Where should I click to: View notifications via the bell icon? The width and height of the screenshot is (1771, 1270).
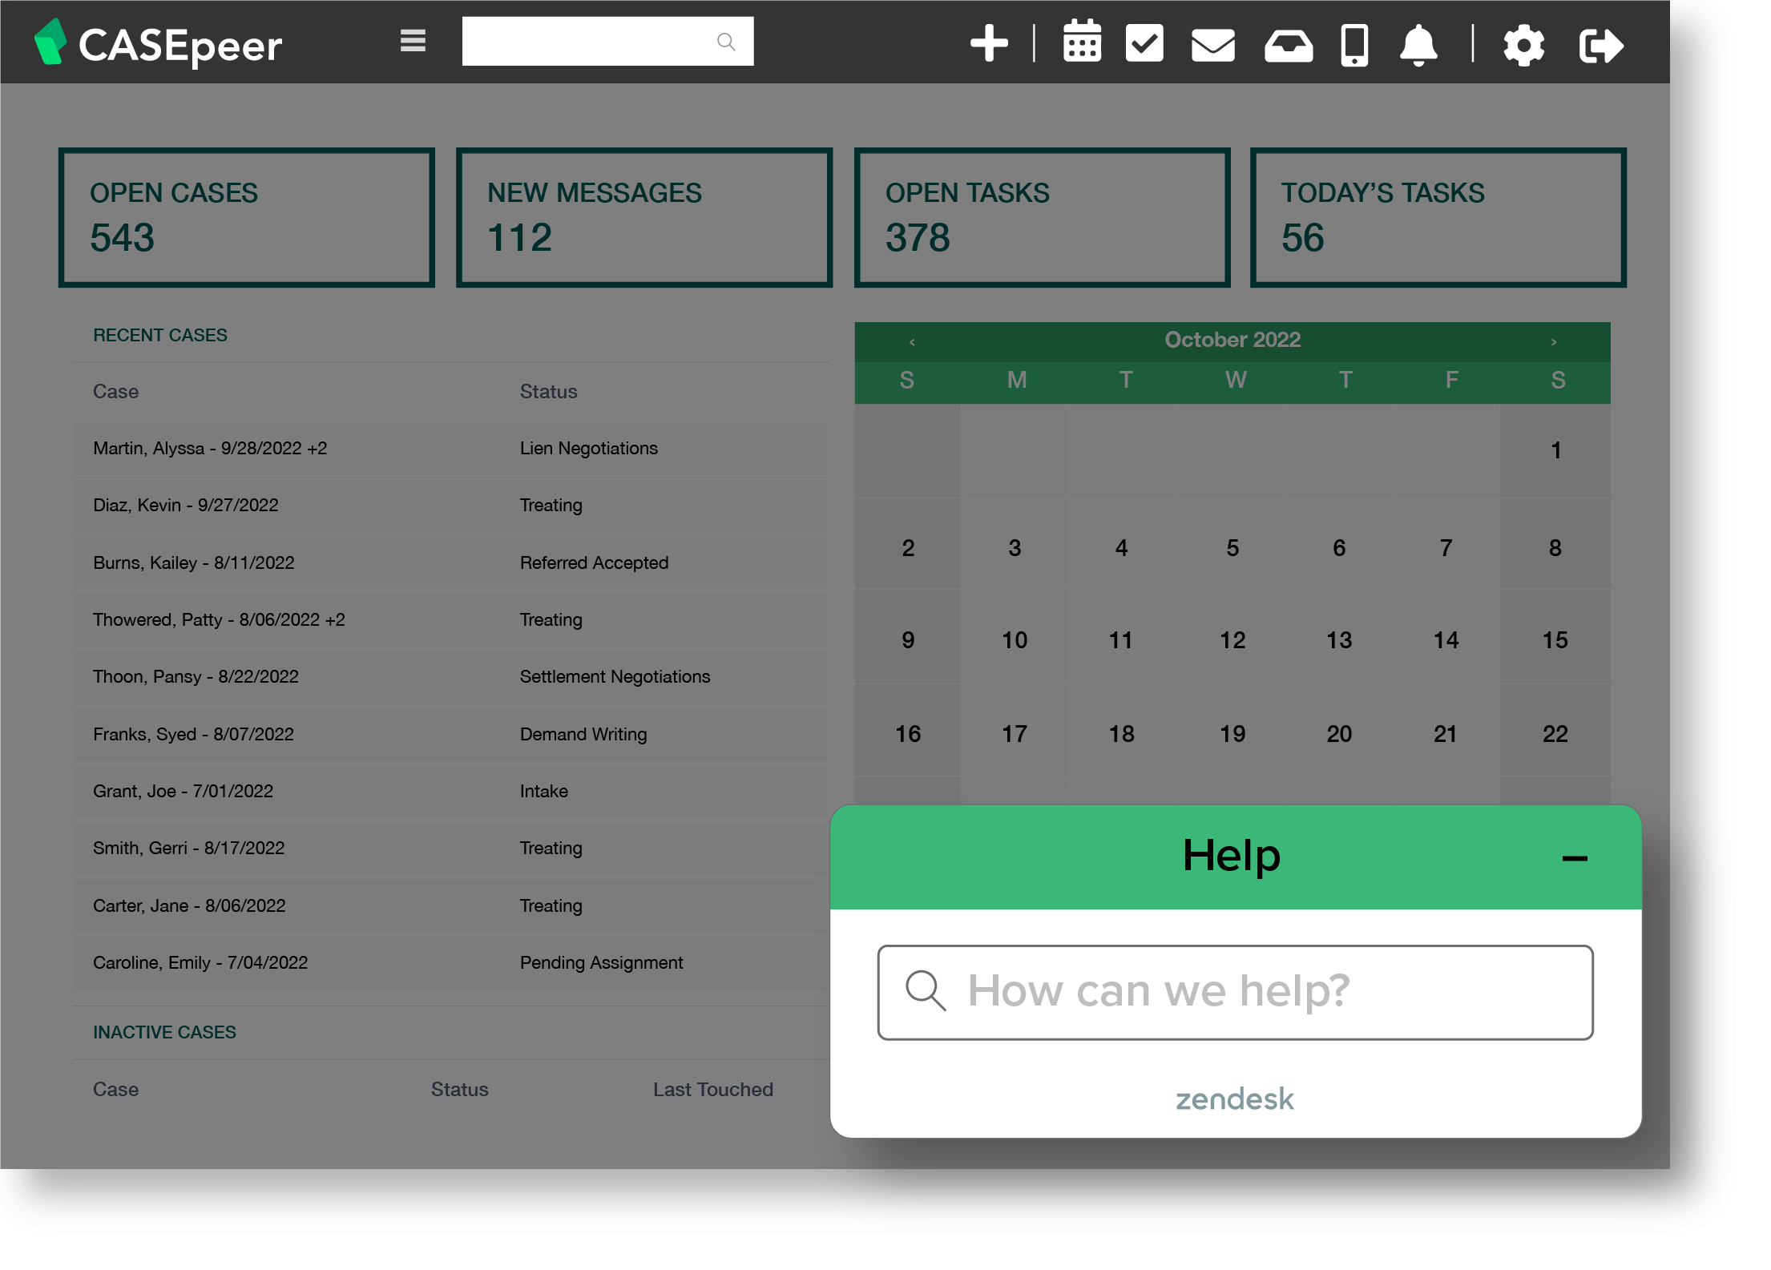coord(1417,46)
